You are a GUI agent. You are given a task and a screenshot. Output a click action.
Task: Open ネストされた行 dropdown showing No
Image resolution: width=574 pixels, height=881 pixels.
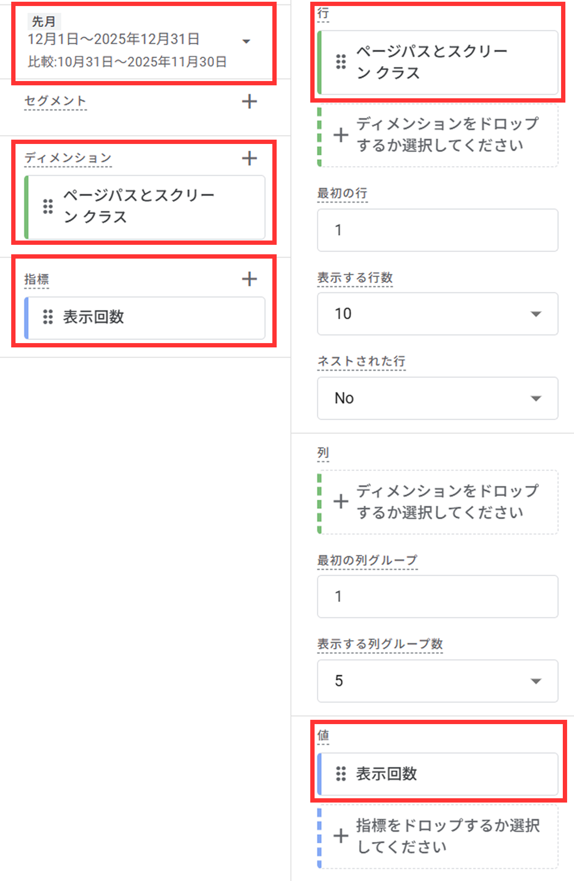point(535,398)
